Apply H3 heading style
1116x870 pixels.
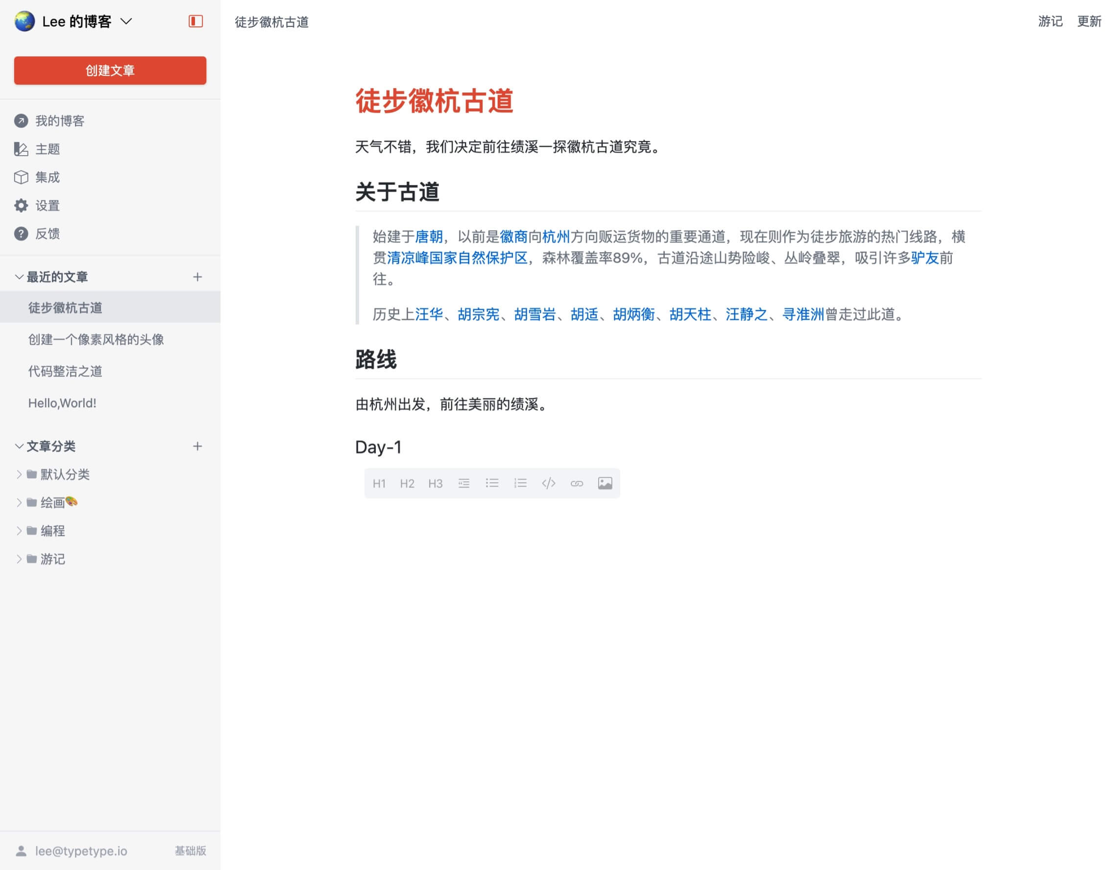click(x=435, y=483)
